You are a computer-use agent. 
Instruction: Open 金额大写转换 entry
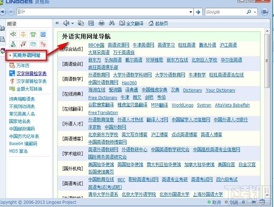point(29,89)
